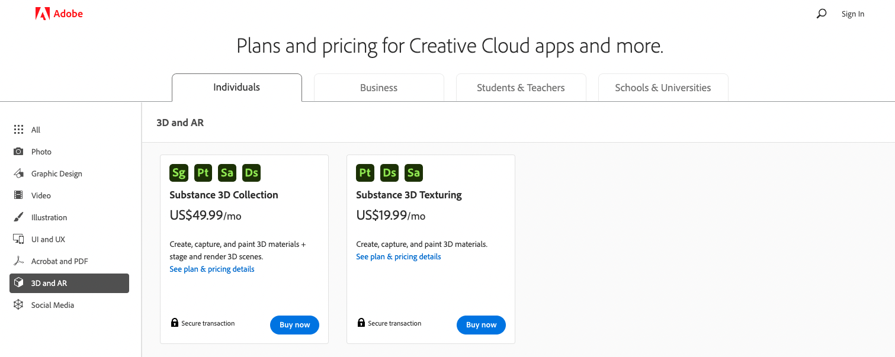
Task: Open Substance 3D Texturing plan details link
Action: tap(399, 256)
